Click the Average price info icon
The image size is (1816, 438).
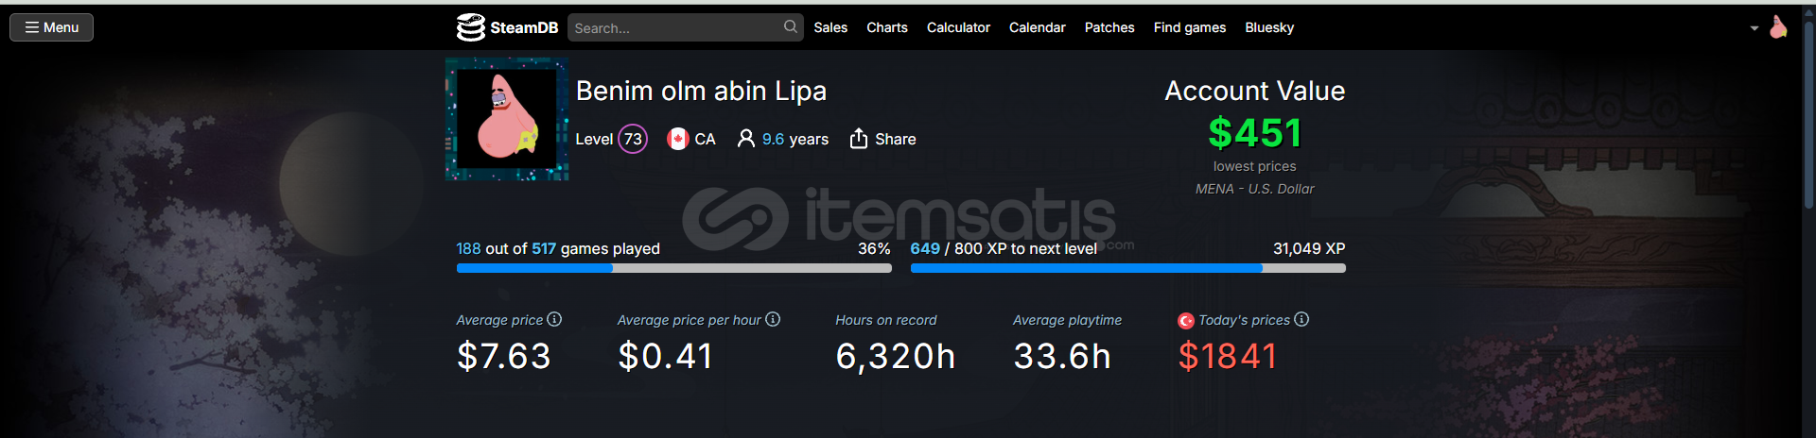tap(554, 319)
